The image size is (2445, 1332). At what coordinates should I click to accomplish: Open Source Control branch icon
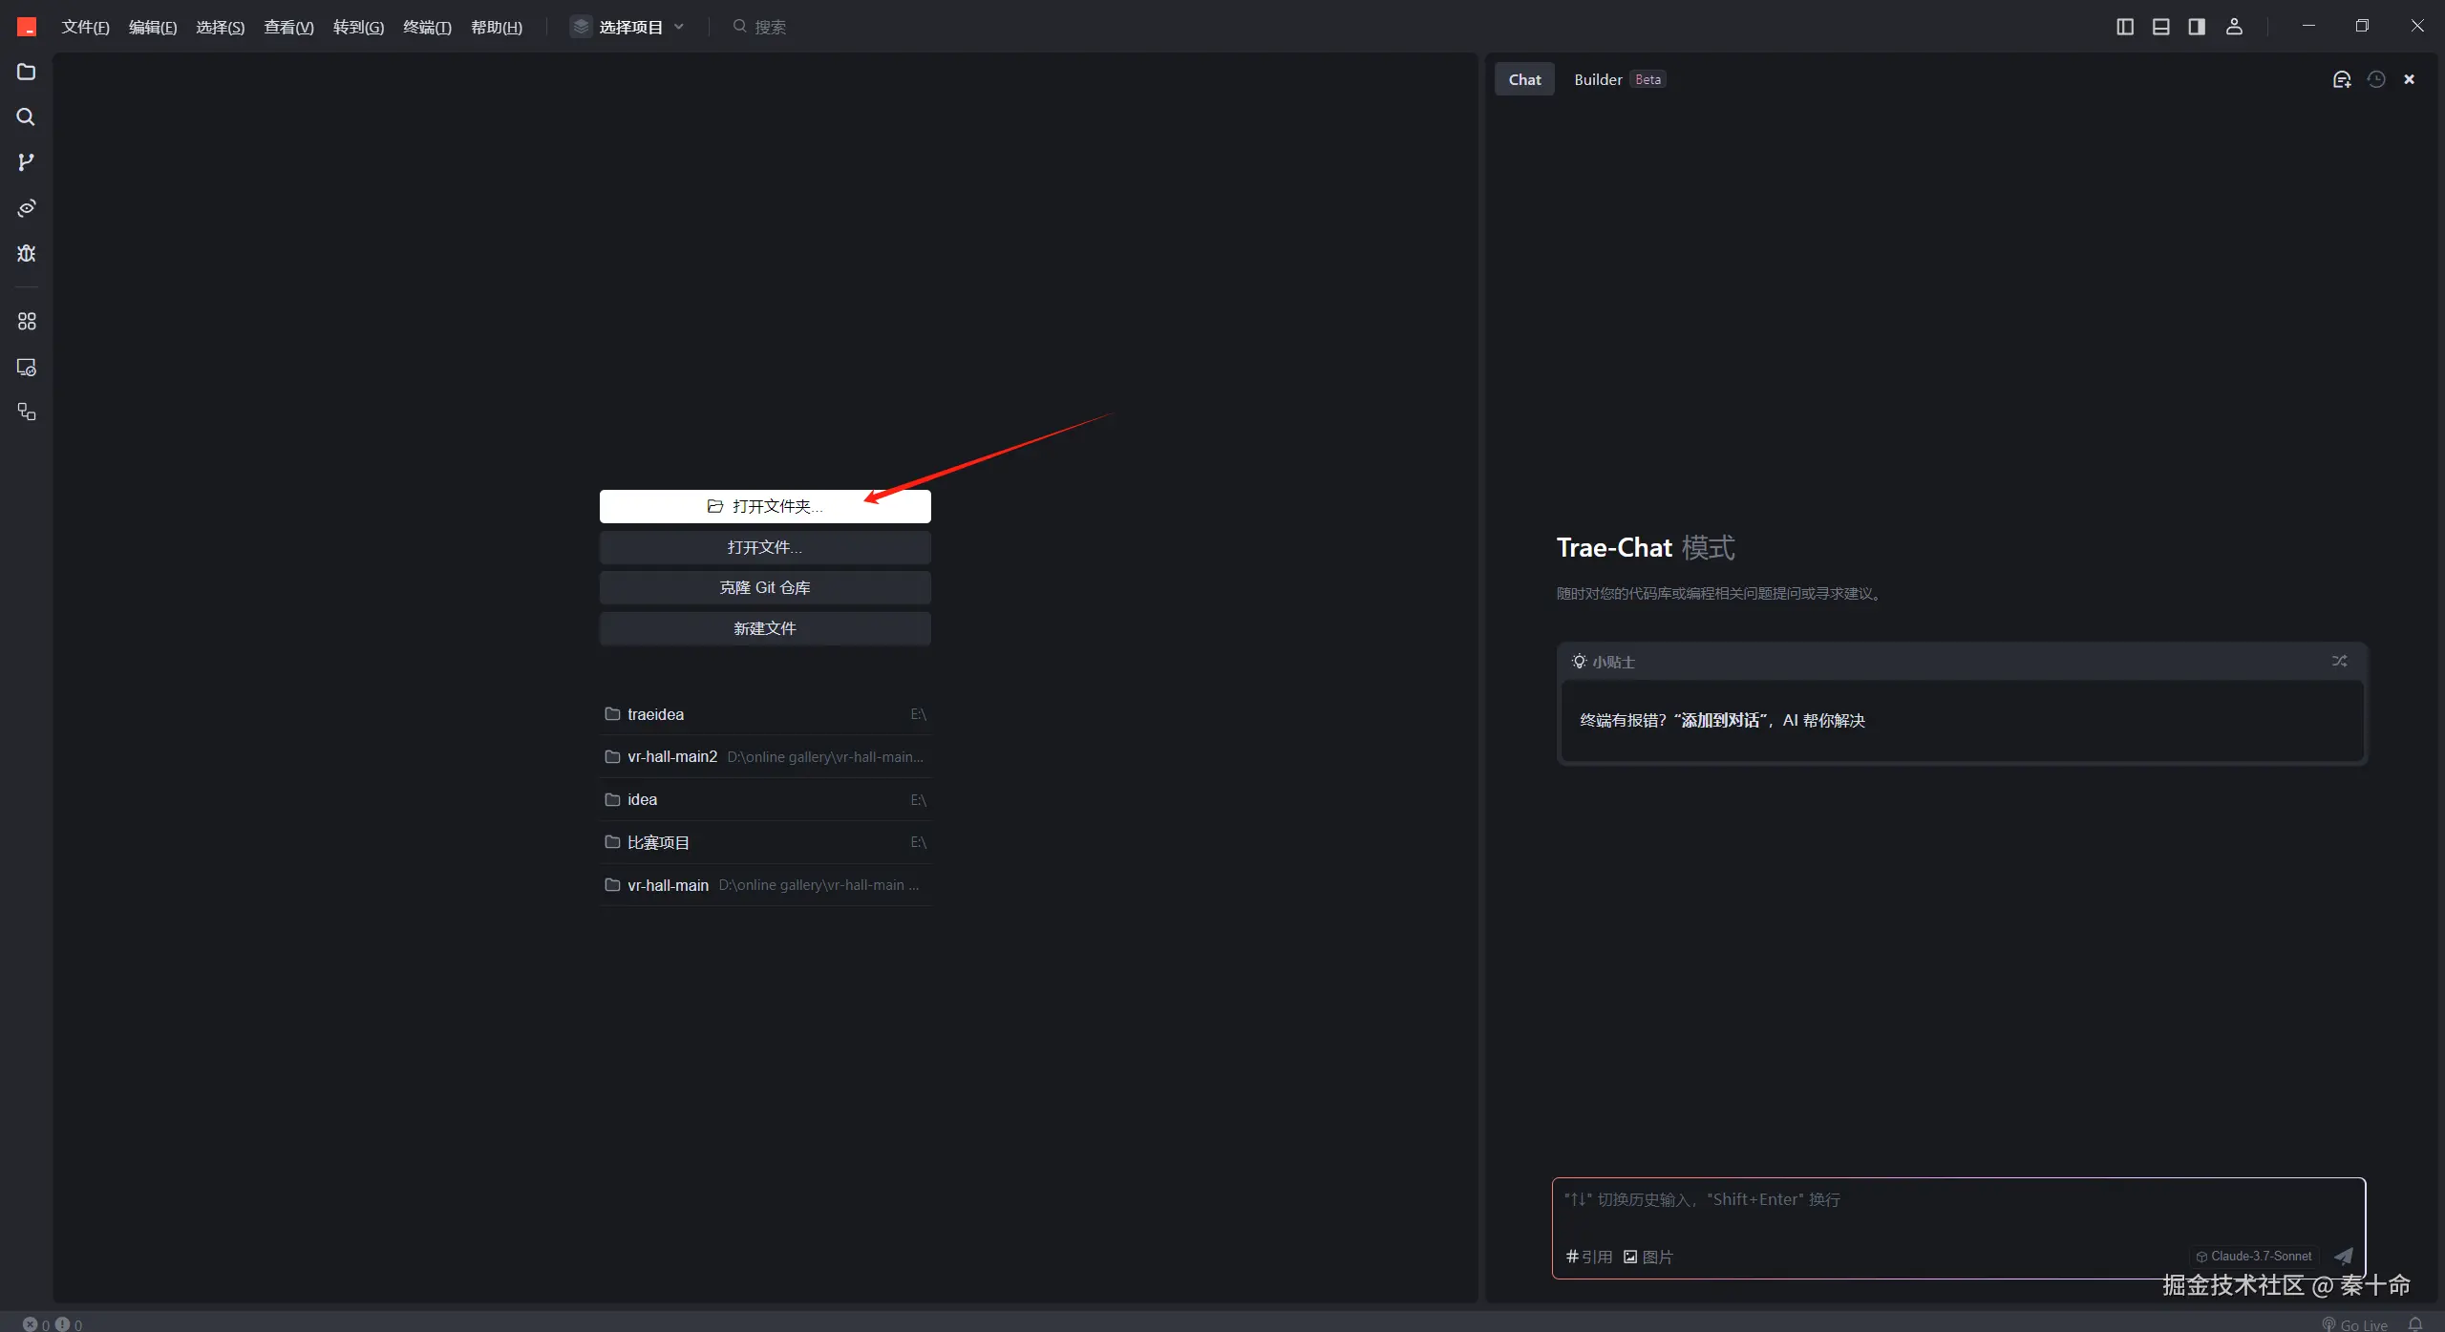tap(27, 162)
